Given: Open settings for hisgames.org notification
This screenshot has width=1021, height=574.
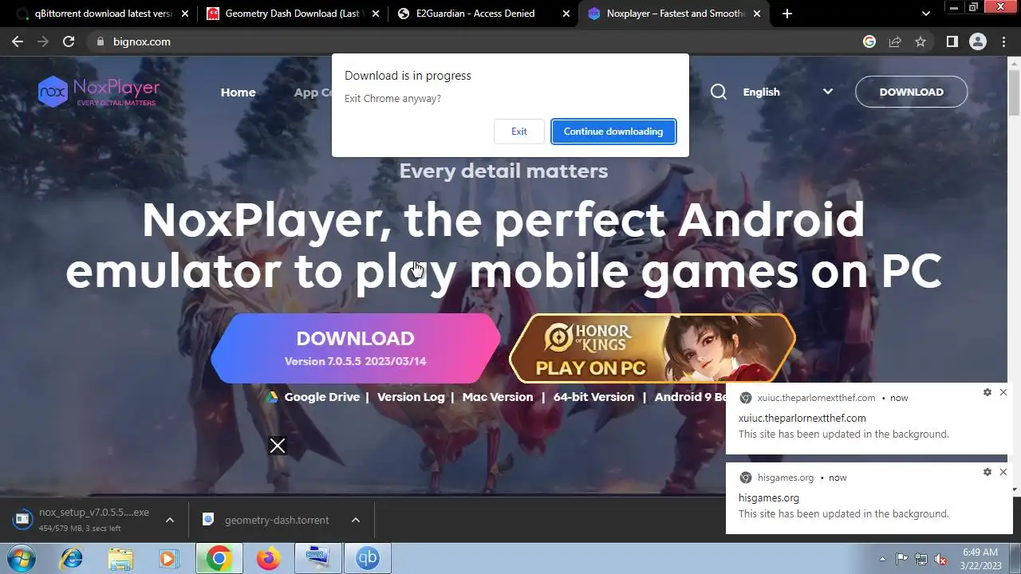Looking at the screenshot, I should pos(987,472).
